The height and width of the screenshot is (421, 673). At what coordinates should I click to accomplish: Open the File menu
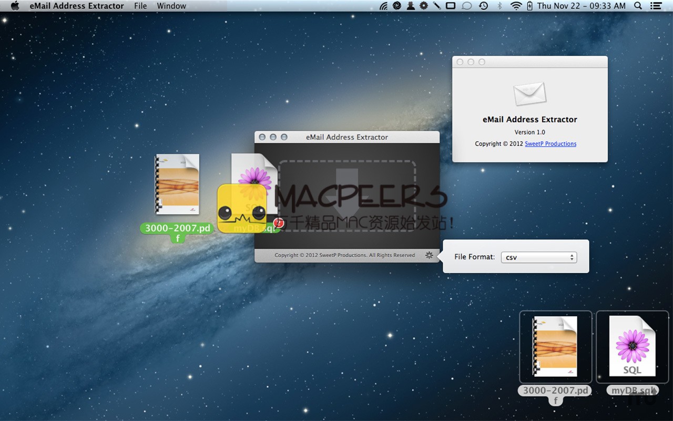point(140,6)
